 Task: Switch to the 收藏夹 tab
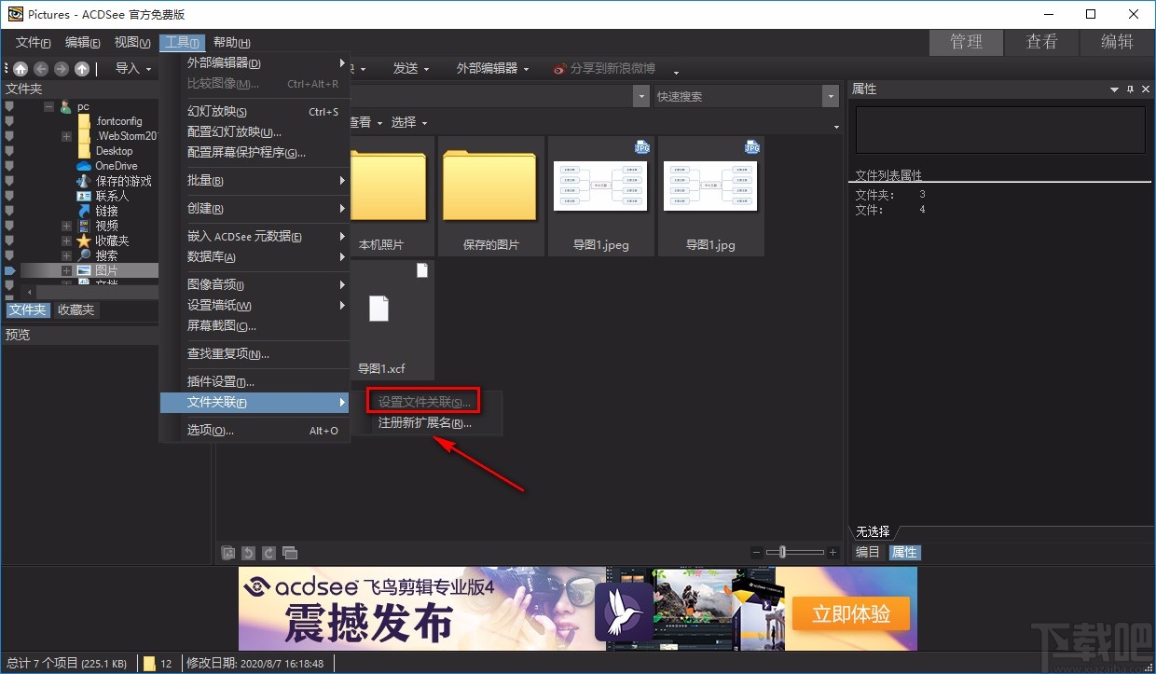click(x=76, y=309)
